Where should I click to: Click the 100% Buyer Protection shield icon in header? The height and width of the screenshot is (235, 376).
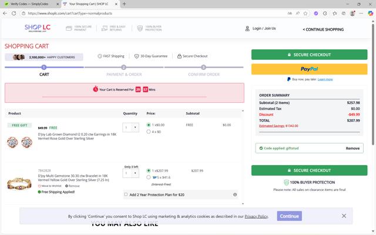coord(140,28)
